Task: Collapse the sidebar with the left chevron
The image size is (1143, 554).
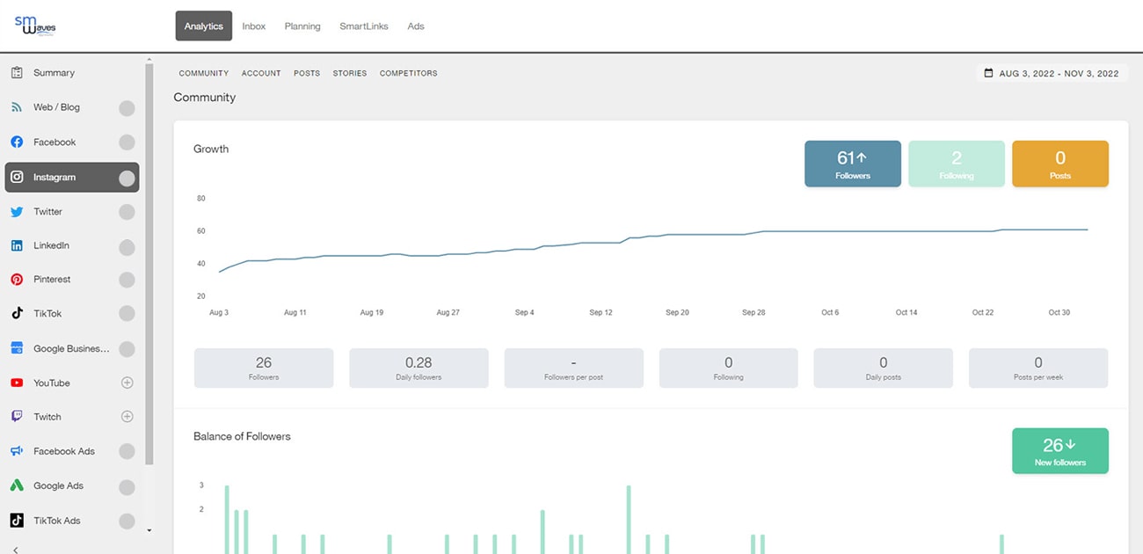Action: click(x=16, y=550)
